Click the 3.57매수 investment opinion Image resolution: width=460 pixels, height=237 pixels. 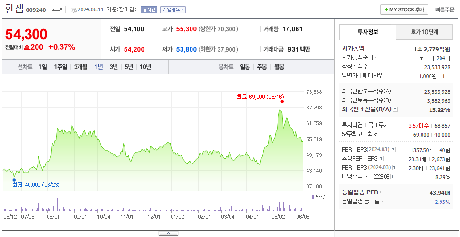pyautogui.click(x=419, y=126)
